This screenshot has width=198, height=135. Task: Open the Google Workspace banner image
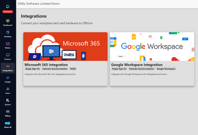152,46
